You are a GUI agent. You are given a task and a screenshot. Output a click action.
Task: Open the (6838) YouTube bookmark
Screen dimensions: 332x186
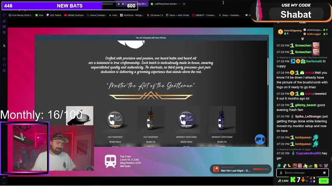click(74, 15)
